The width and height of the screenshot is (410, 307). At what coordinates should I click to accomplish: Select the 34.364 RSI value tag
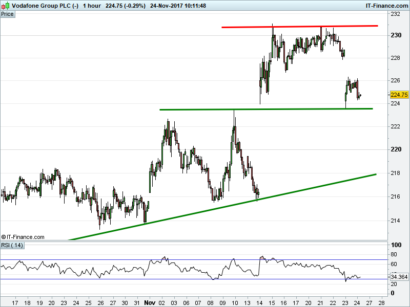(x=399, y=277)
